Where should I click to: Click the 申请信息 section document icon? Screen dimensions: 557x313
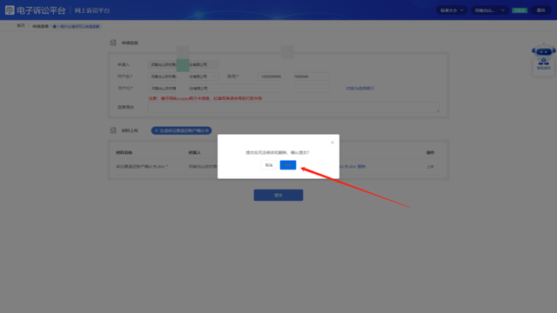tap(113, 43)
